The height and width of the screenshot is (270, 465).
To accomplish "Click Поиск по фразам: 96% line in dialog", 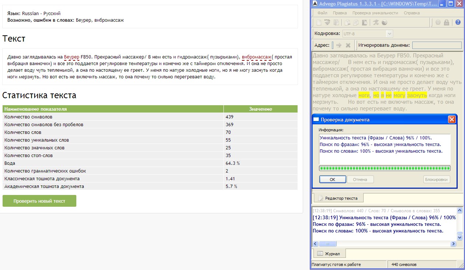I will (x=380, y=144).
